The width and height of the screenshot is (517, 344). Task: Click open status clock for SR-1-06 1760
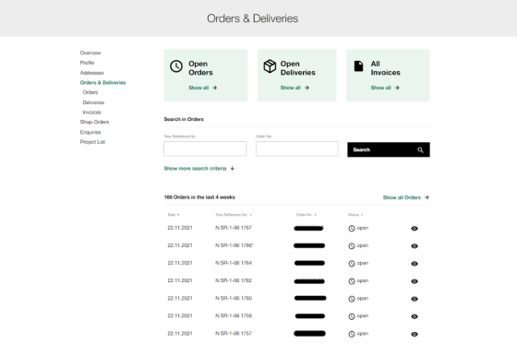pos(352,299)
